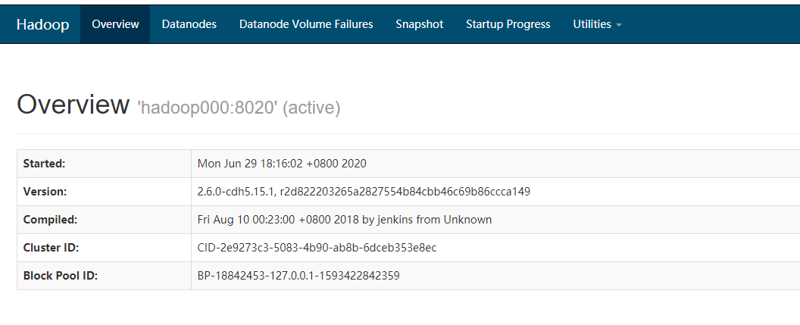Select the Compiled row label
This screenshot has height=325, width=800.
point(49,220)
